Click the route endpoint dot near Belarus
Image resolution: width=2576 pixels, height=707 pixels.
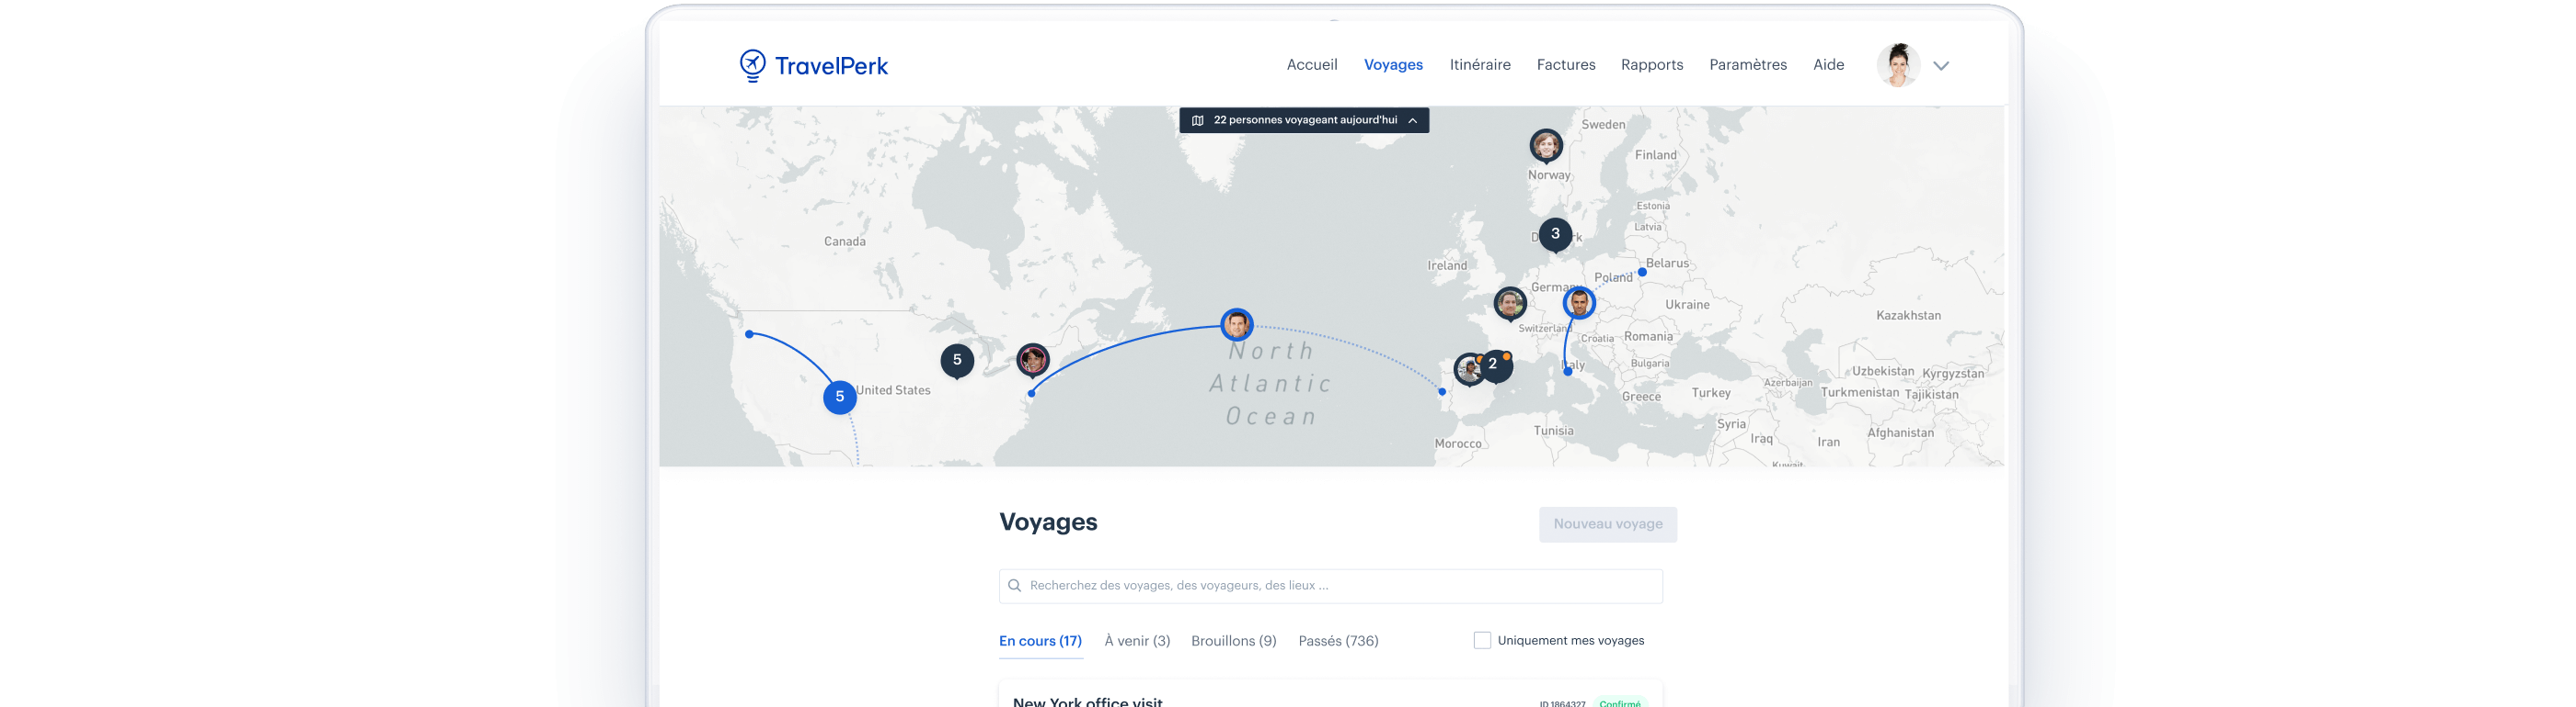click(1641, 273)
